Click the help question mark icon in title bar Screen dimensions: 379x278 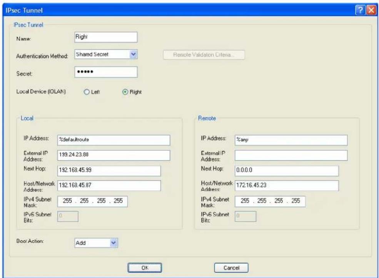360,10
